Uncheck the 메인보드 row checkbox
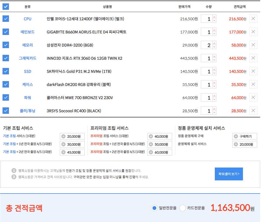This screenshot has height=222, width=261. click(6, 32)
